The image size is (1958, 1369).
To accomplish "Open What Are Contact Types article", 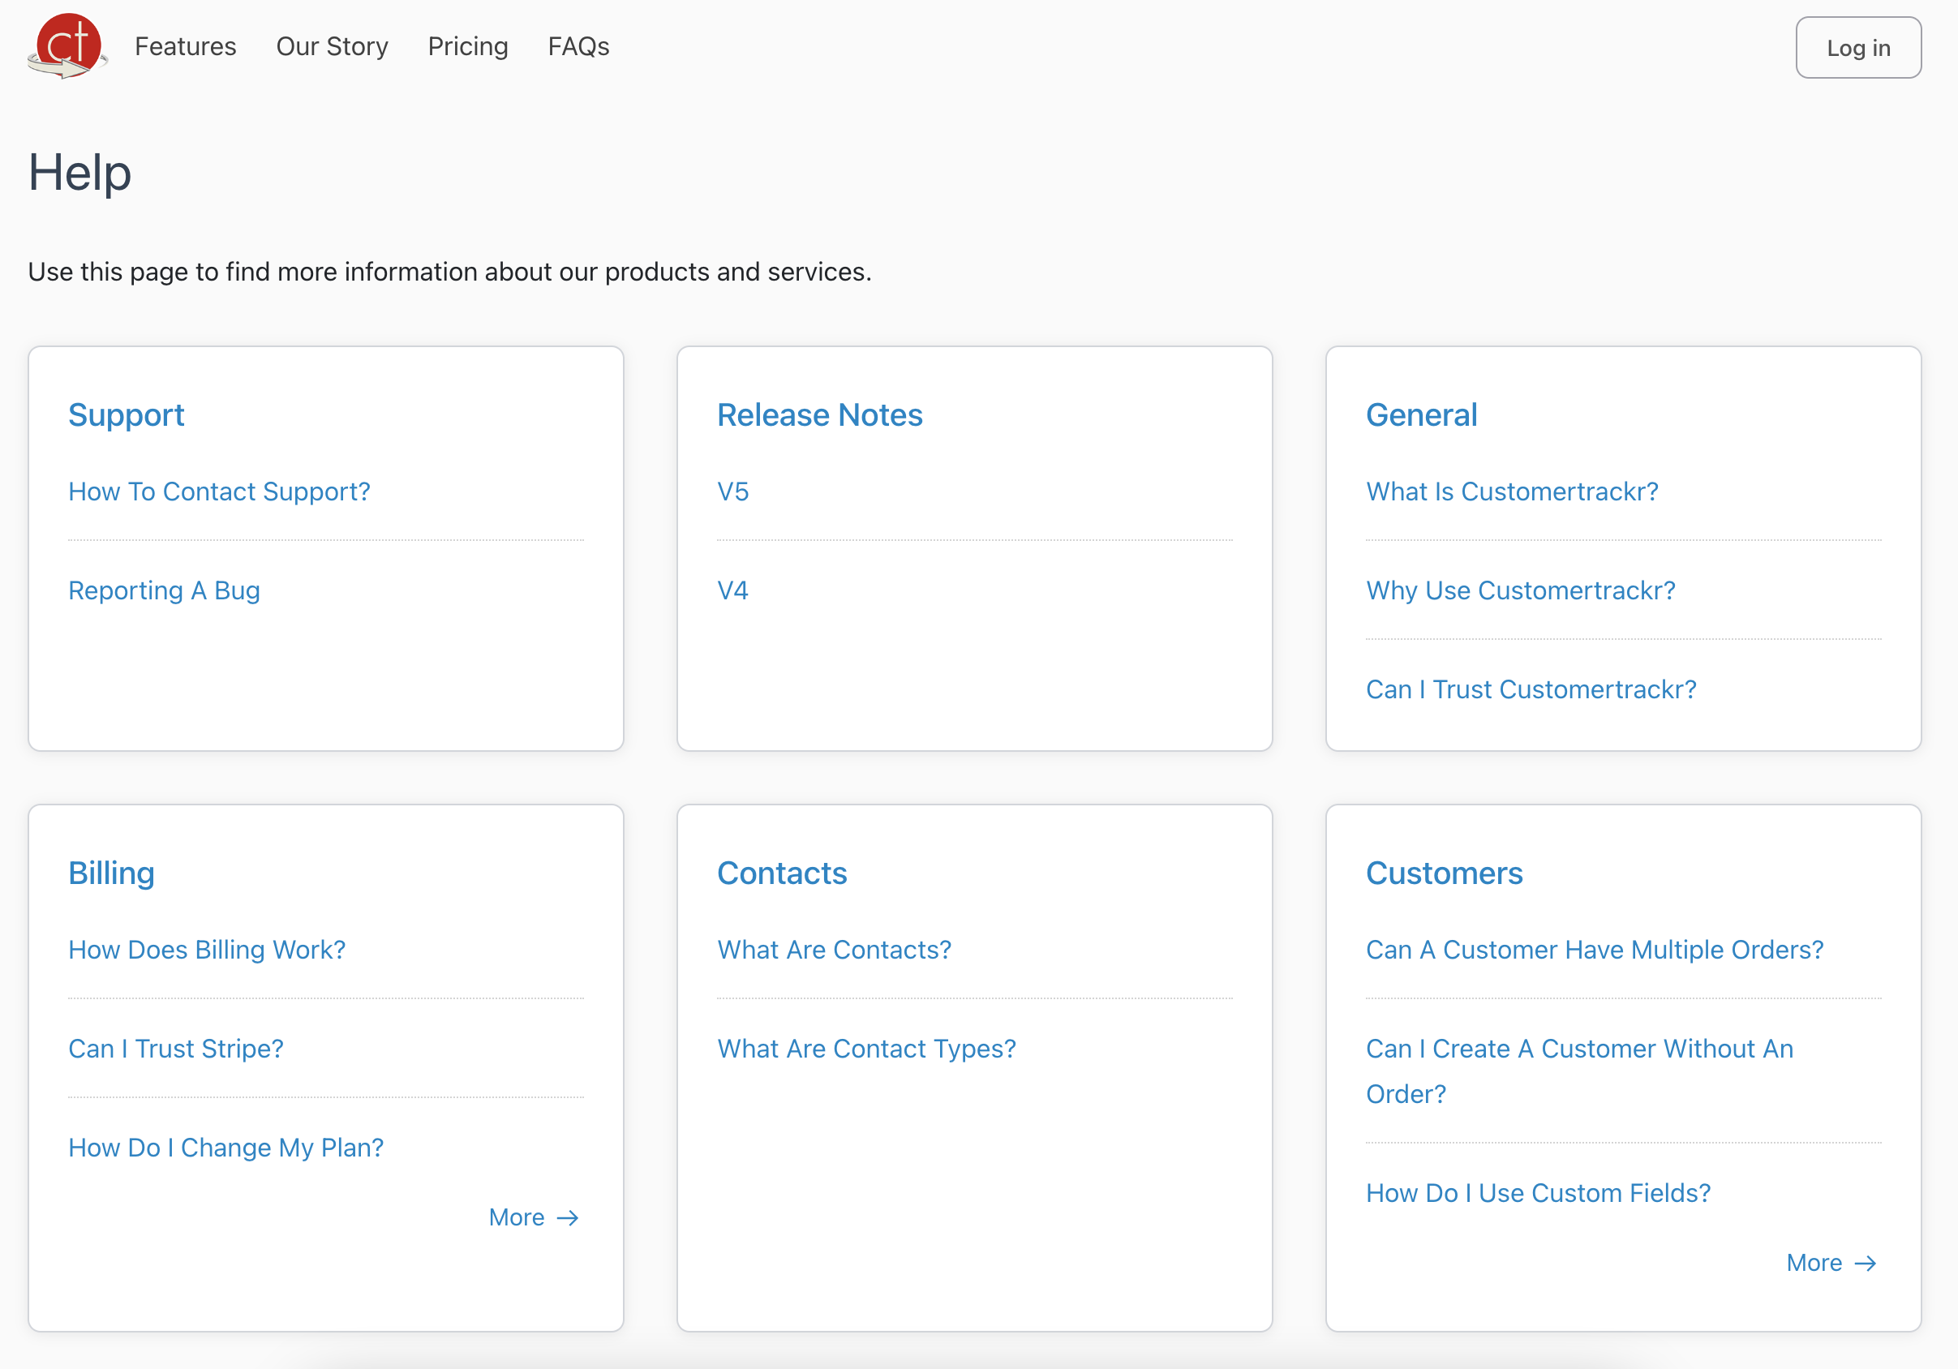I will (x=866, y=1049).
